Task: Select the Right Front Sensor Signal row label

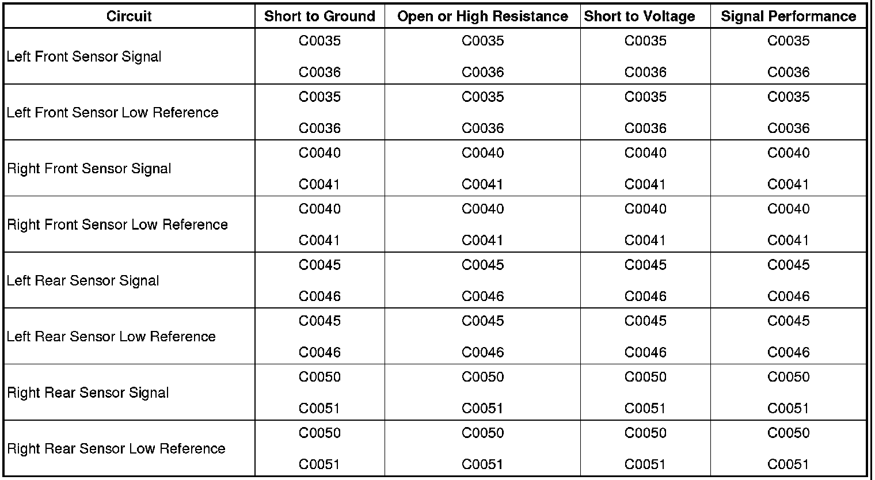Action: pos(89,169)
